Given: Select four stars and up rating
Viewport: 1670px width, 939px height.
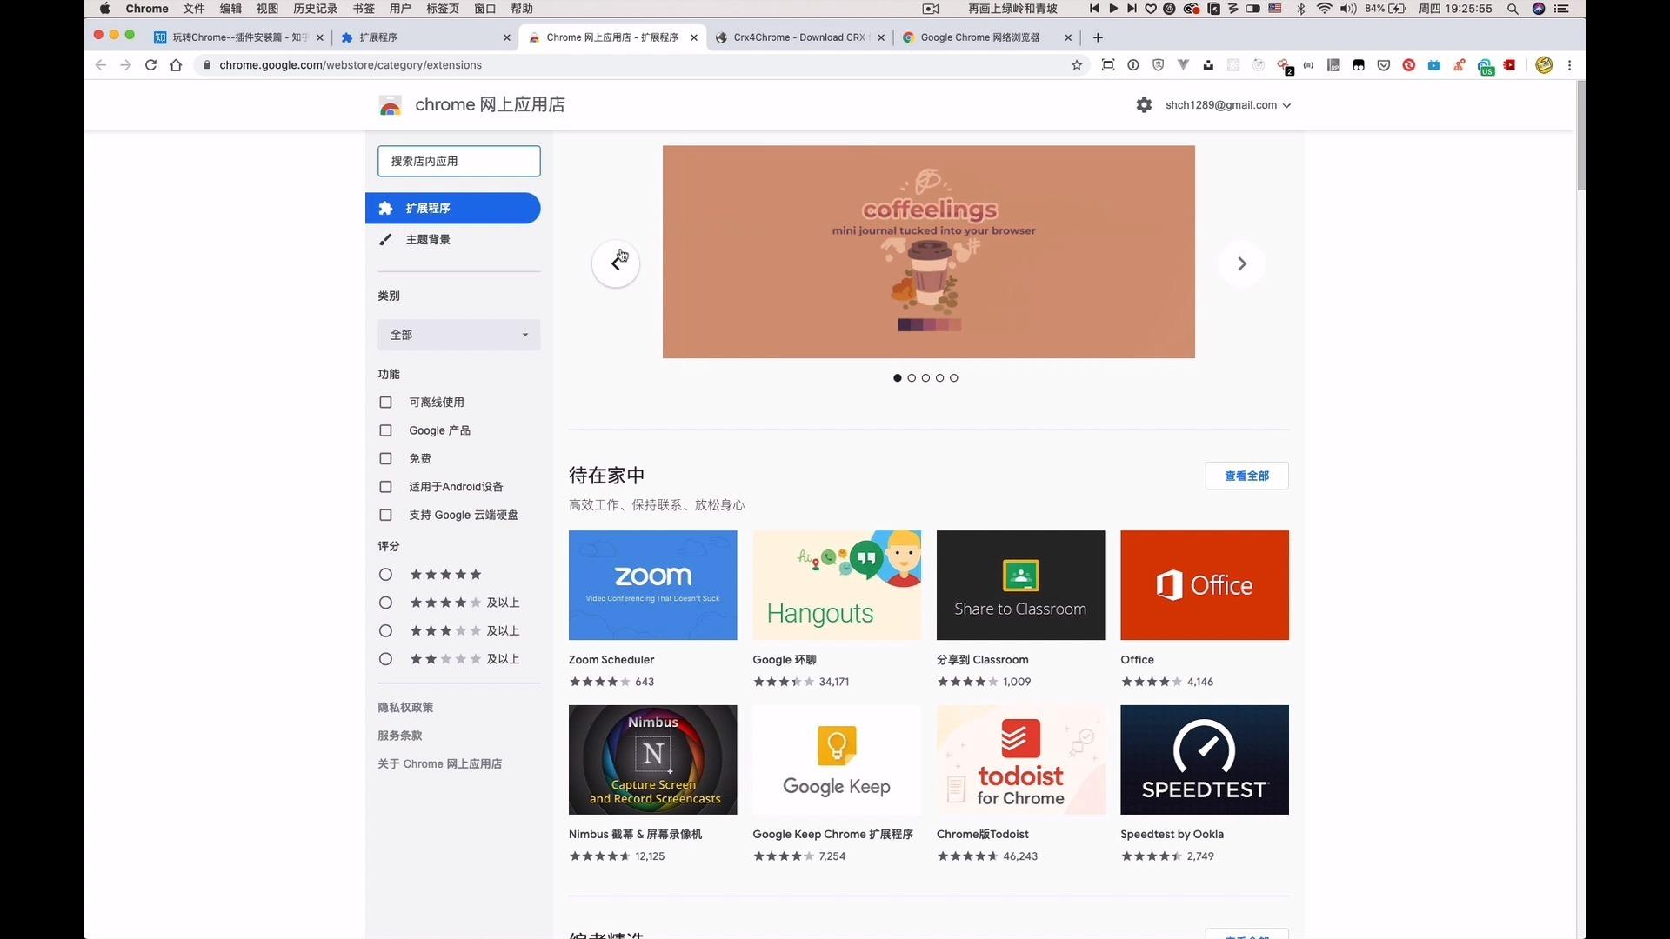Looking at the screenshot, I should click(x=385, y=603).
